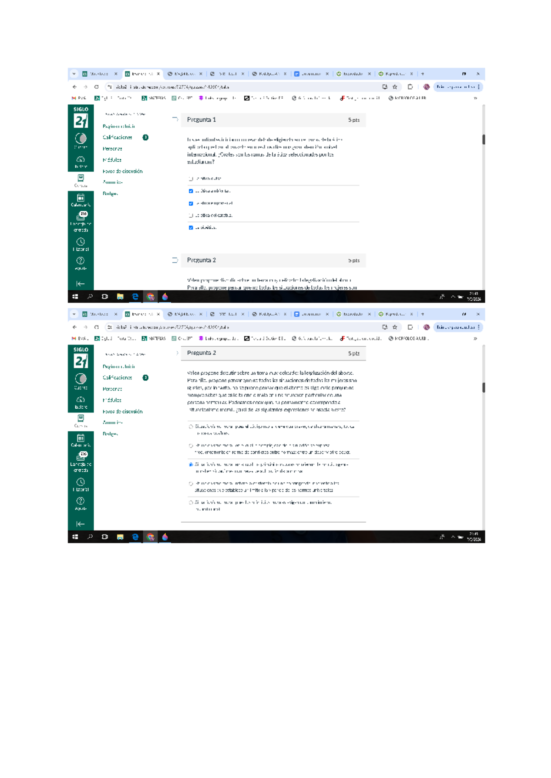Flag Pregunta 1 using its flag icon
This screenshot has height=778, width=551.
[175, 119]
